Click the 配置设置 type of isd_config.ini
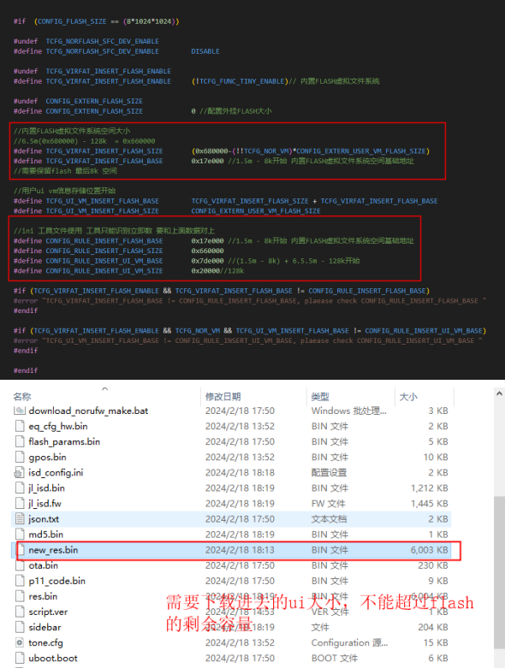The image size is (505, 668). point(329,472)
